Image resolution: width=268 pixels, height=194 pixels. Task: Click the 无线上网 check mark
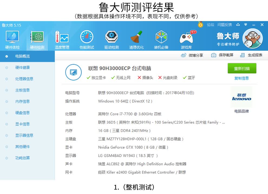click(x=113, y=78)
